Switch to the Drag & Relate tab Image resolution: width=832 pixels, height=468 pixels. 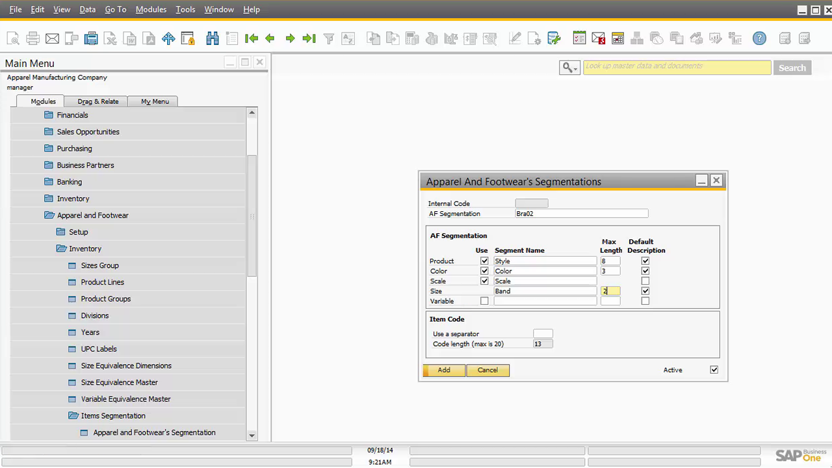coord(97,101)
